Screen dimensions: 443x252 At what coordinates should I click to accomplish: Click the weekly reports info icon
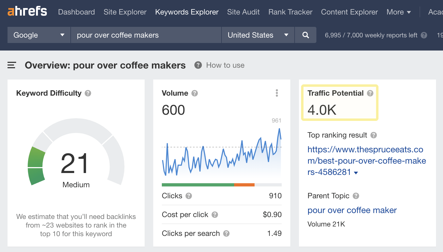(424, 35)
